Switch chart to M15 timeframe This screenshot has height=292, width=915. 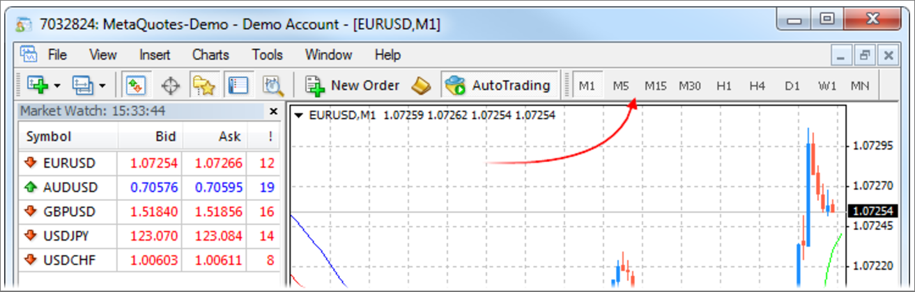[655, 86]
